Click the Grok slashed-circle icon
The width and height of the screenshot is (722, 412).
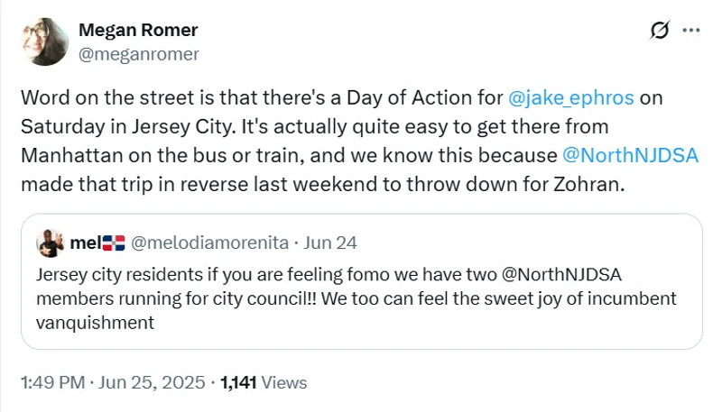[x=660, y=31]
